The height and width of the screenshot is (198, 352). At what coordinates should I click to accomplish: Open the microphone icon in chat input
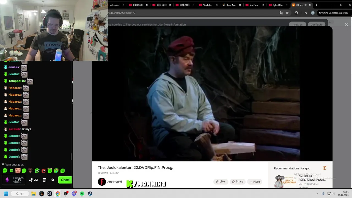coord(7,180)
